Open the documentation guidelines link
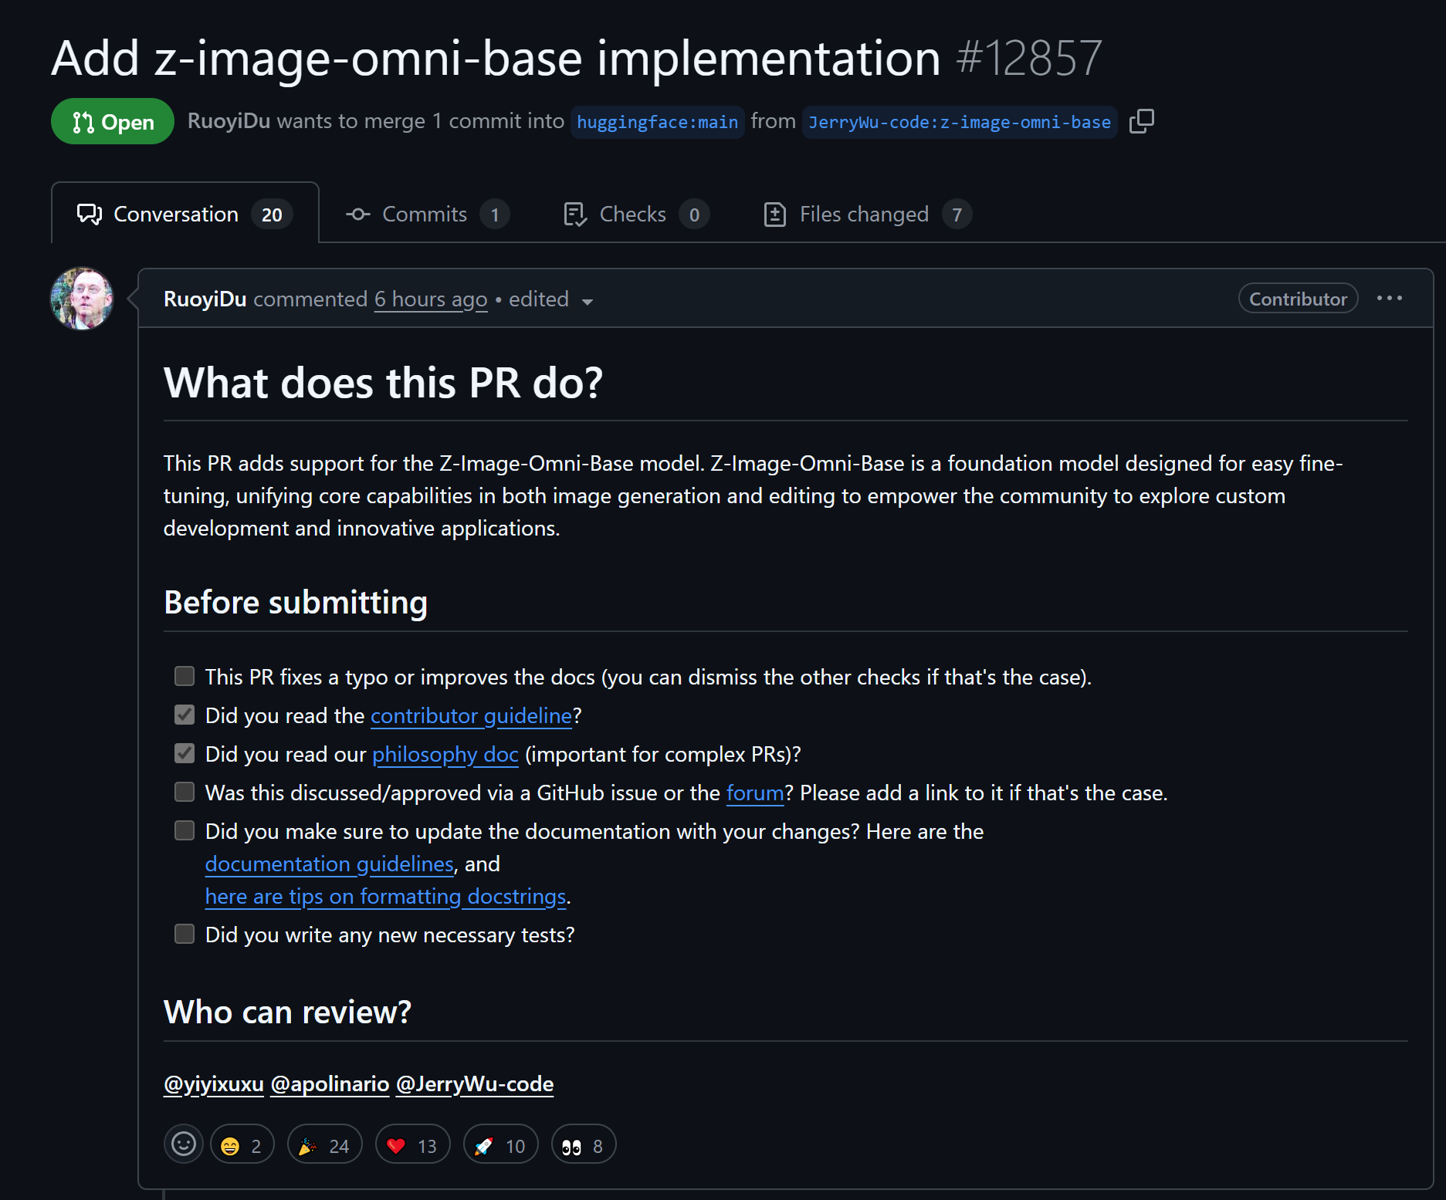Screen dimensions: 1446x1200 [330, 864]
